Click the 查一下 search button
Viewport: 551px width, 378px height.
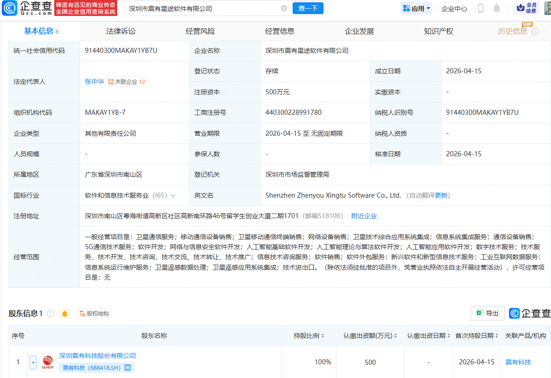click(x=308, y=8)
